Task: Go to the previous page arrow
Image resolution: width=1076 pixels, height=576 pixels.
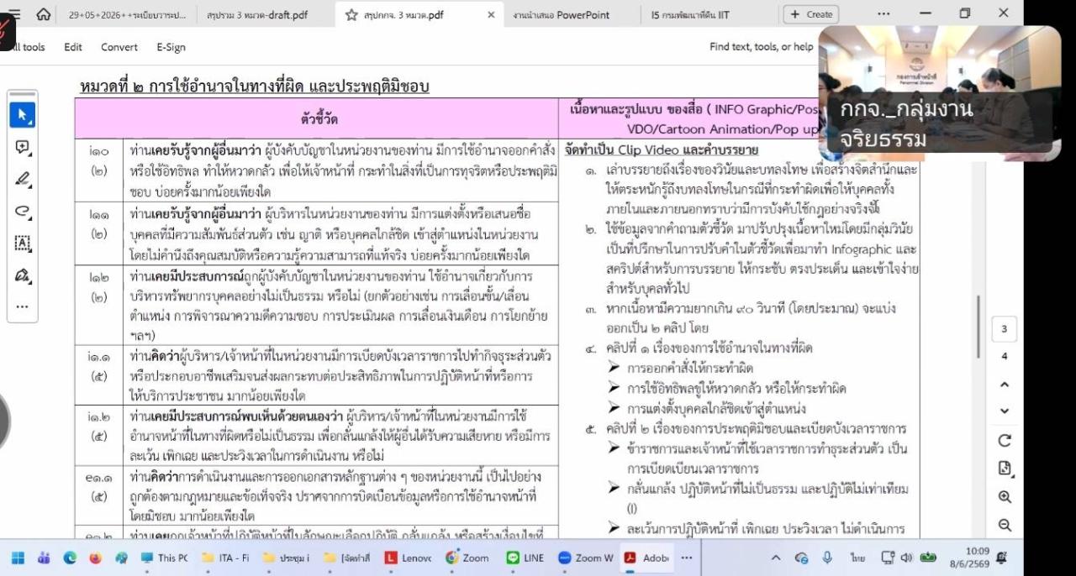Action: (x=1005, y=385)
